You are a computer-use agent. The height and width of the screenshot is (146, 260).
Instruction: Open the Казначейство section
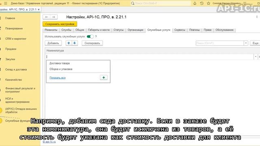tap(13, 79)
